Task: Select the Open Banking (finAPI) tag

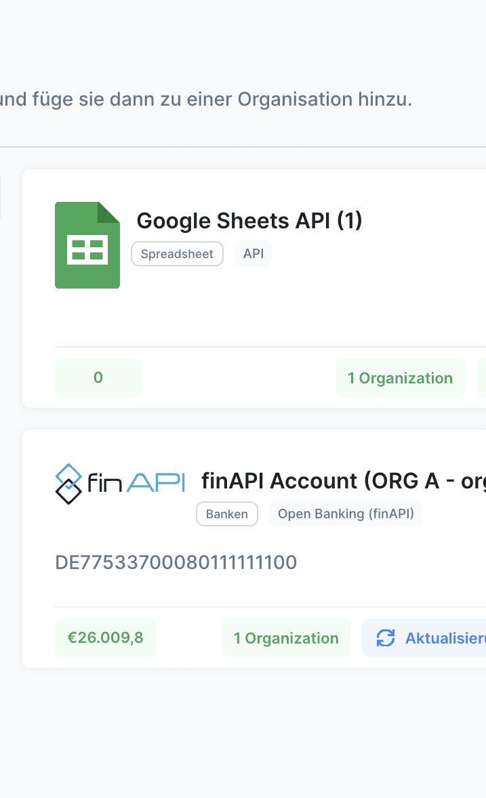Action: tap(346, 514)
